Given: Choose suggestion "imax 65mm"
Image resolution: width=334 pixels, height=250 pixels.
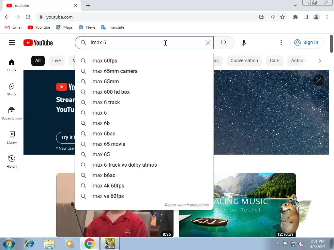Looking at the screenshot, I should 144,82.
